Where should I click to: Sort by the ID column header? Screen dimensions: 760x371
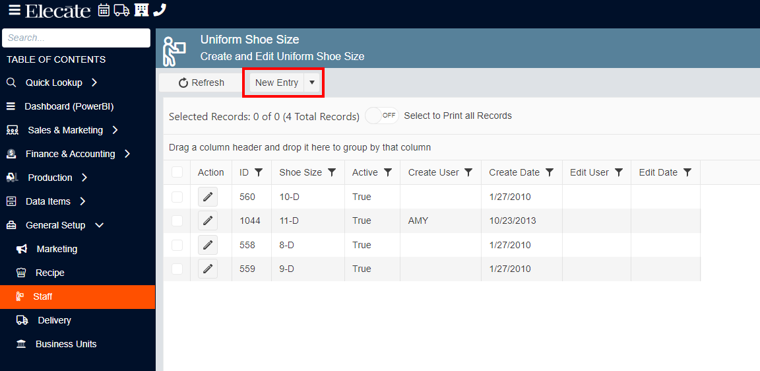244,172
